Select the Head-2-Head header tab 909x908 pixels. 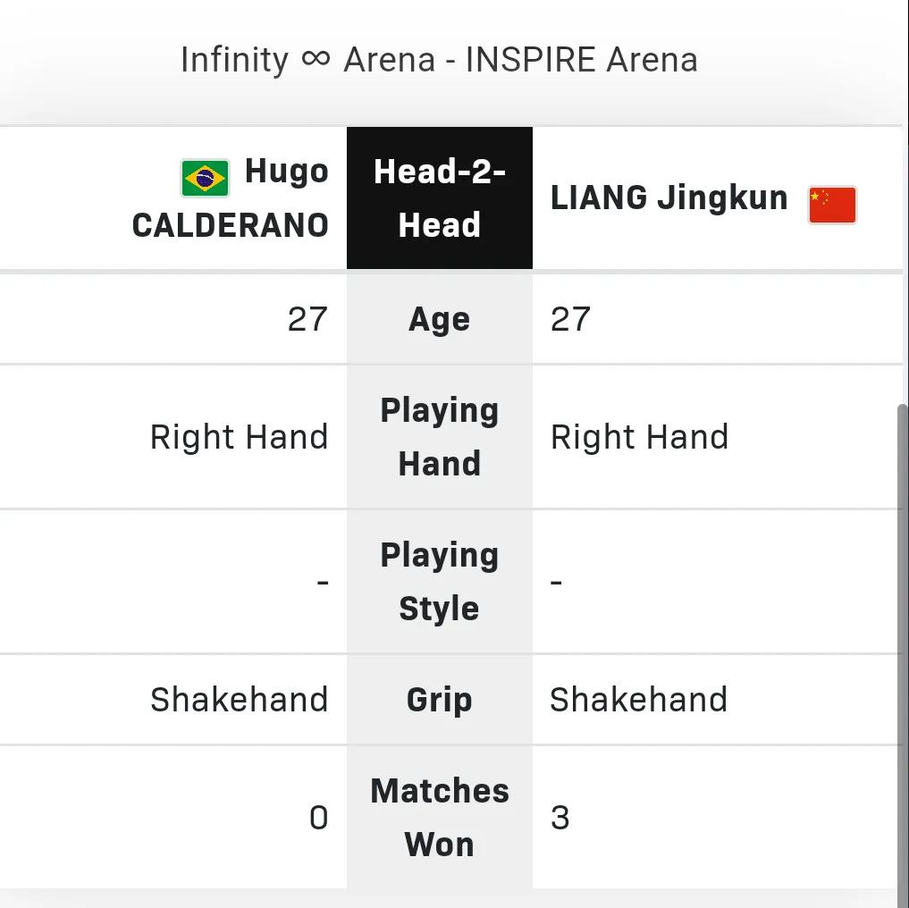440,198
